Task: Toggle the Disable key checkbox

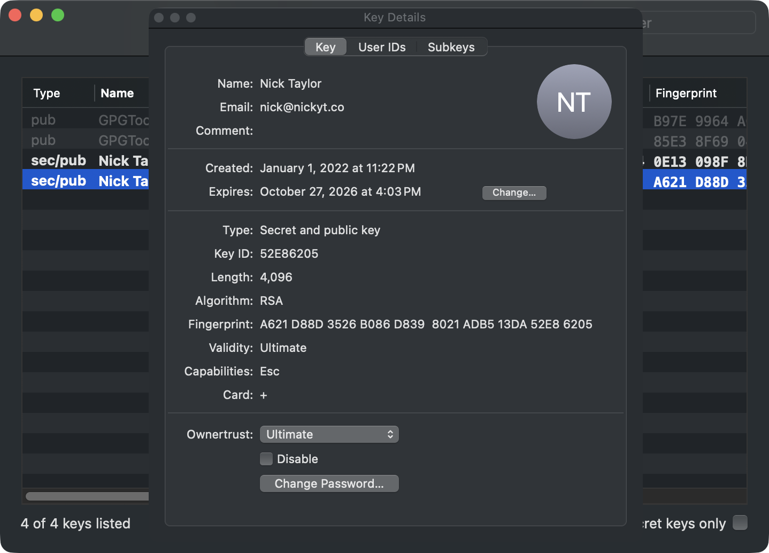Action: tap(266, 459)
